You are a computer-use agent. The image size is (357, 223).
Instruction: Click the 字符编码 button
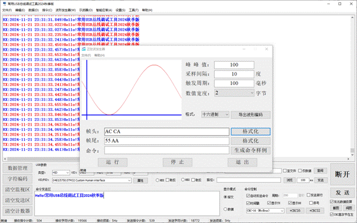tap(18, 179)
